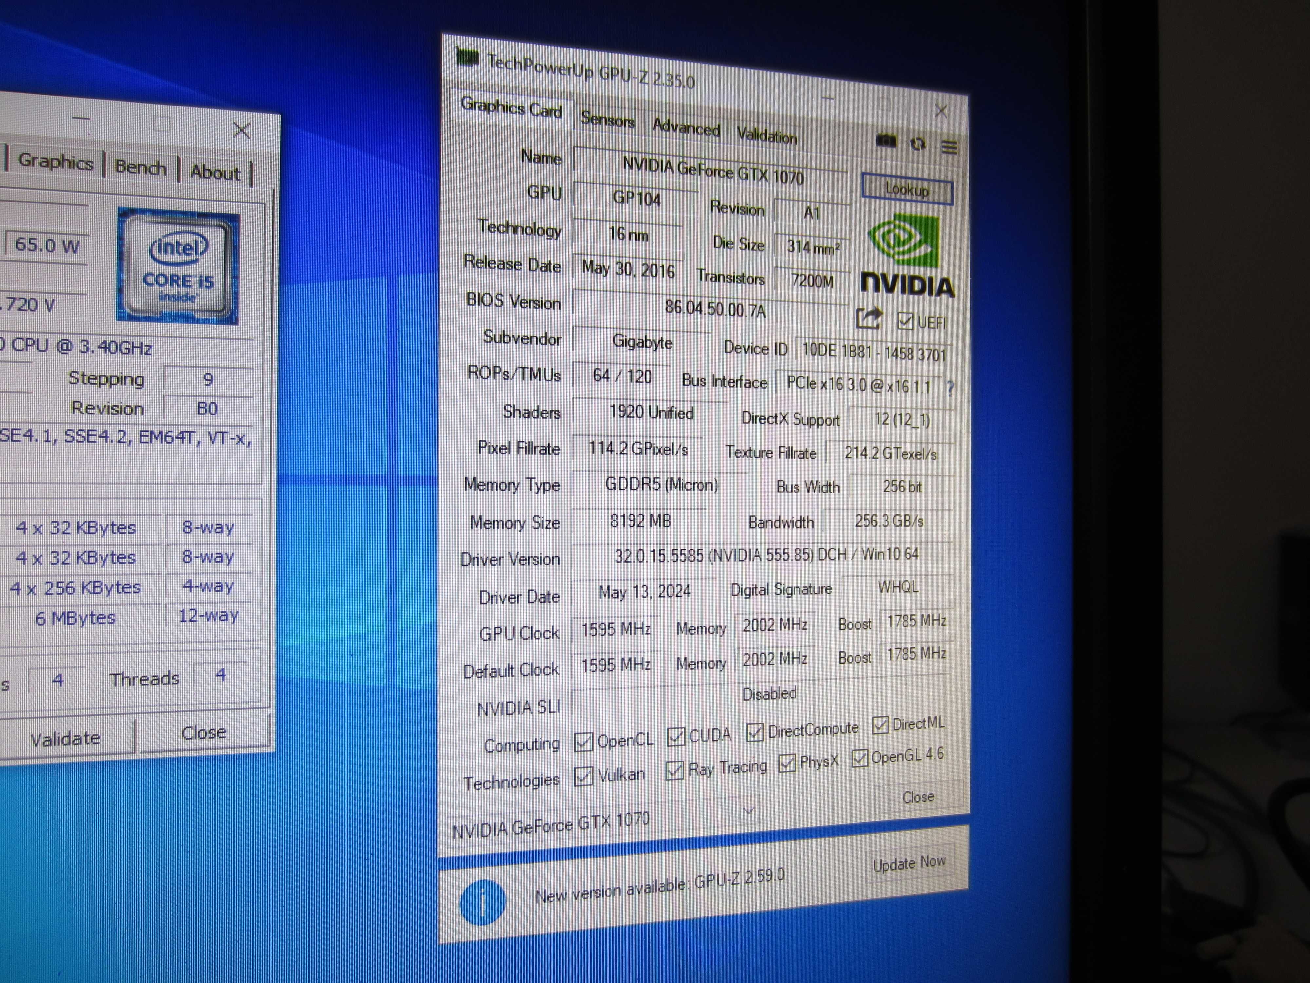Image resolution: width=1310 pixels, height=983 pixels.
Task: Click the Digital Signature value WHQL
Action: pyautogui.click(x=898, y=587)
